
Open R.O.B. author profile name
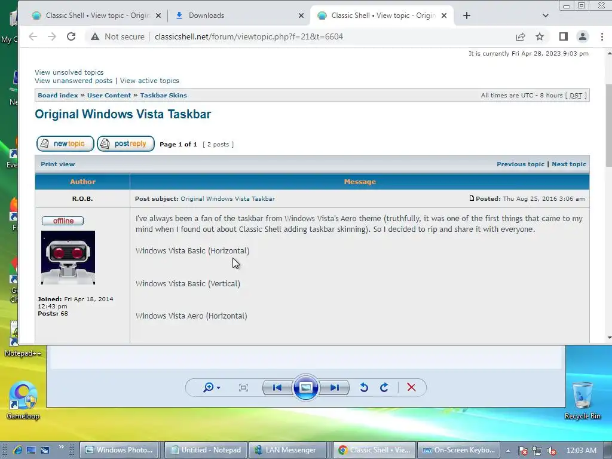click(82, 198)
